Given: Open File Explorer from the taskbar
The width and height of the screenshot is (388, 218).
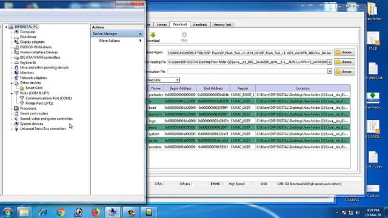Looking at the screenshot, I should (24, 213).
